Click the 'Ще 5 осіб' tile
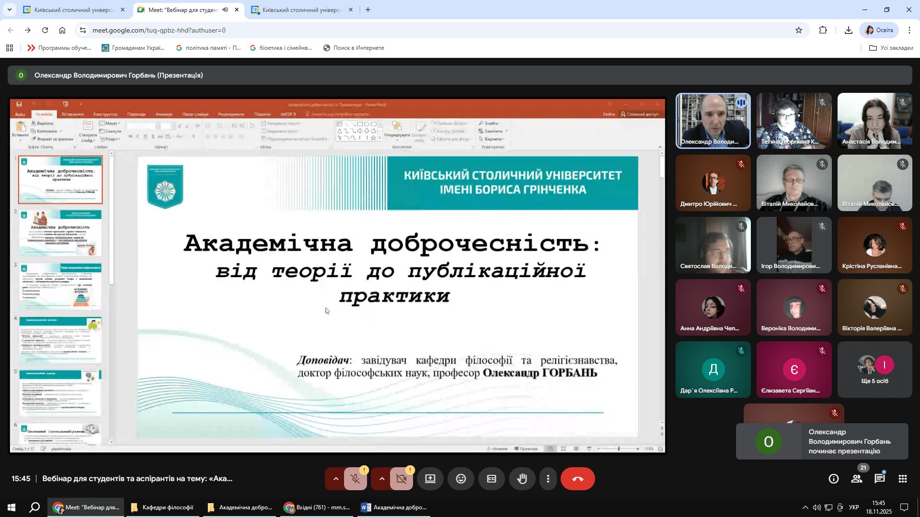The image size is (920, 517). click(874, 370)
